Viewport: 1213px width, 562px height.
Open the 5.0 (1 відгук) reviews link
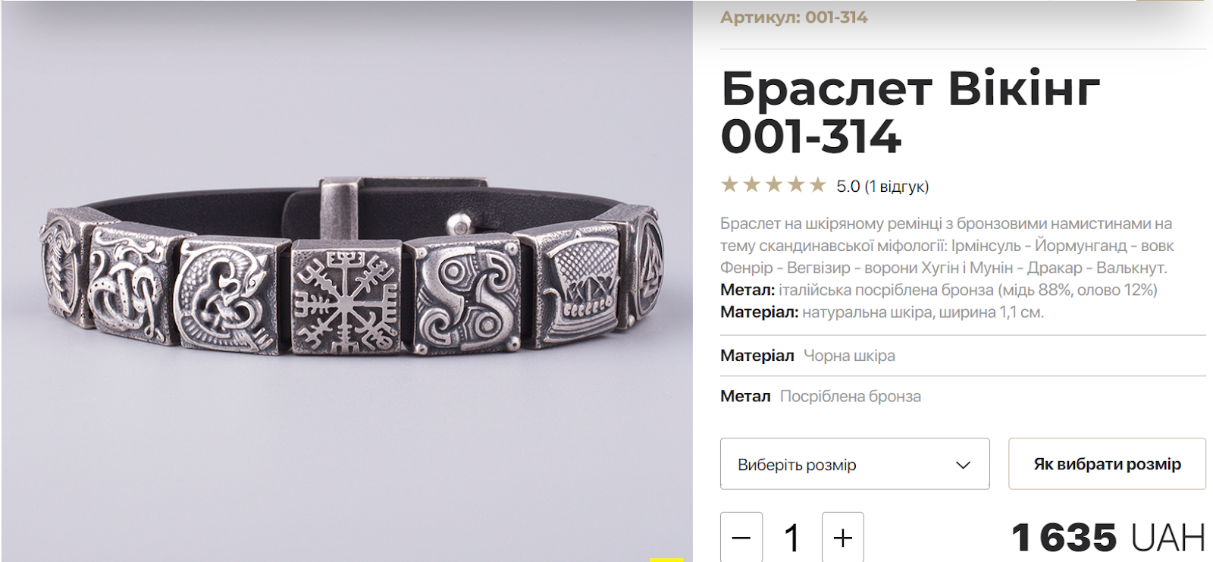pyautogui.click(x=882, y=186)
